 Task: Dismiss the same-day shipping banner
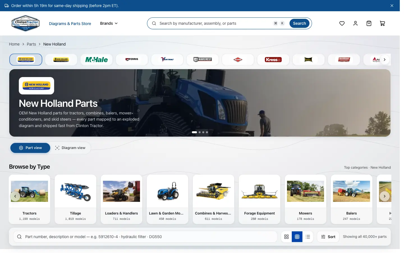coord(392,6)
